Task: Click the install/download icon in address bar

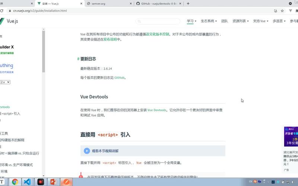Action: [275, 11]
